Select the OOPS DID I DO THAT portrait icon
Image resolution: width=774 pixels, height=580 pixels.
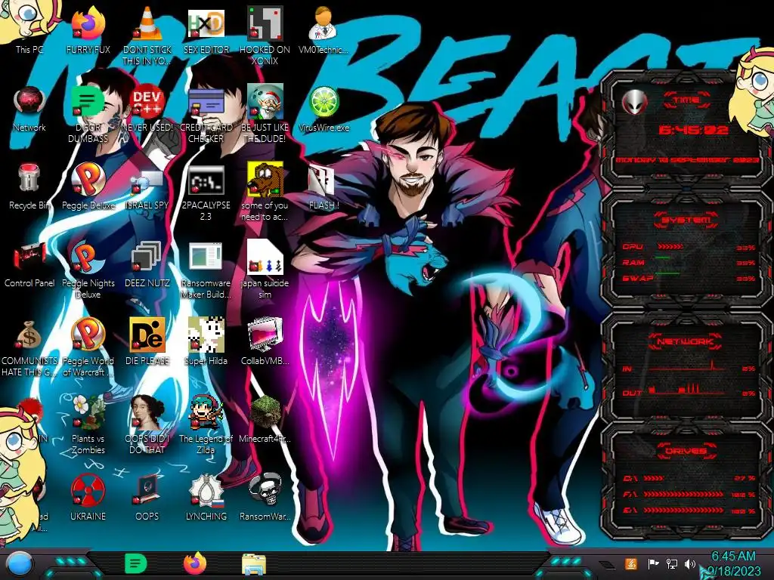pos(147,425)
